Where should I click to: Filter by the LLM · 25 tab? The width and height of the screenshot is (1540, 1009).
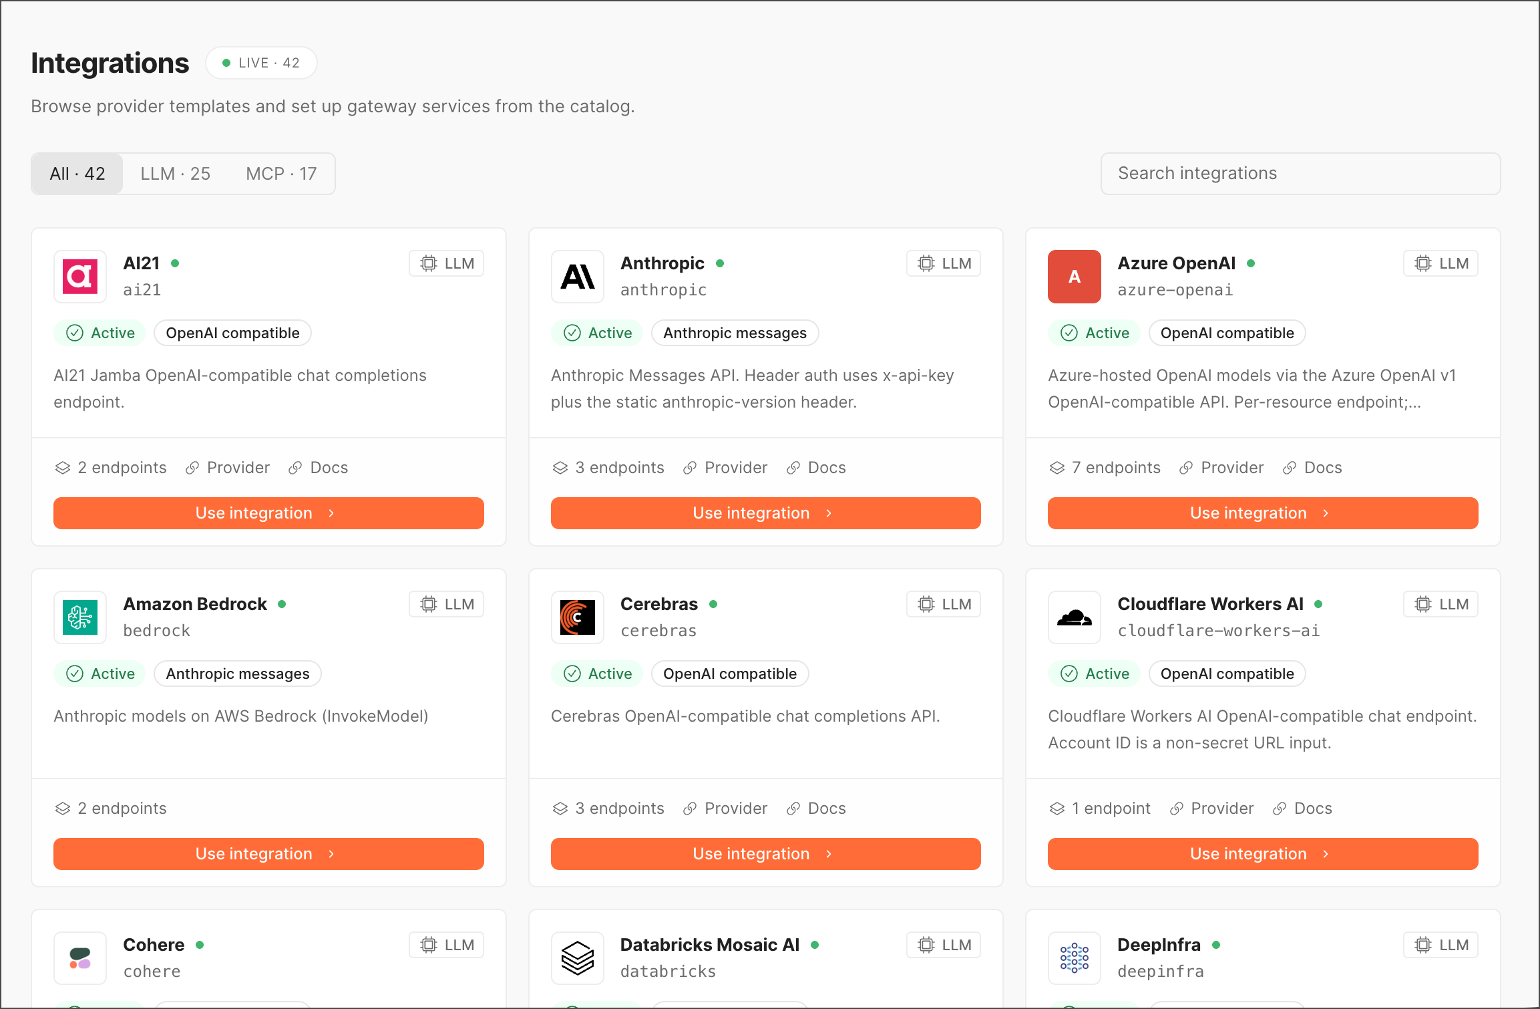coord(176,174)
